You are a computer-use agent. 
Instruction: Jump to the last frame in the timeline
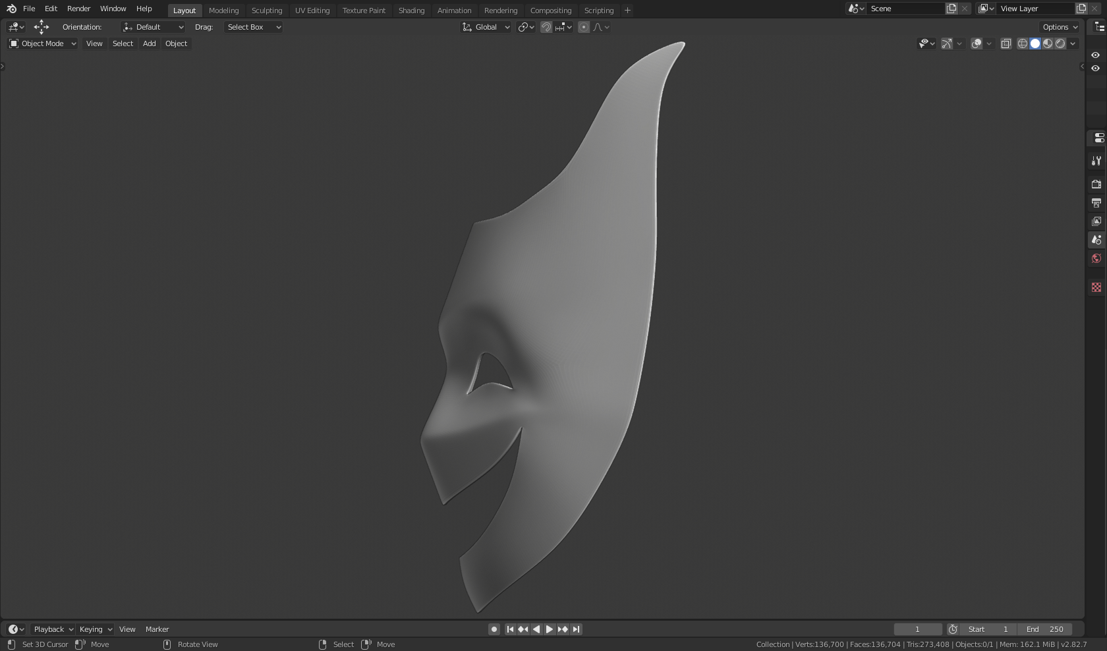(575, 629)
